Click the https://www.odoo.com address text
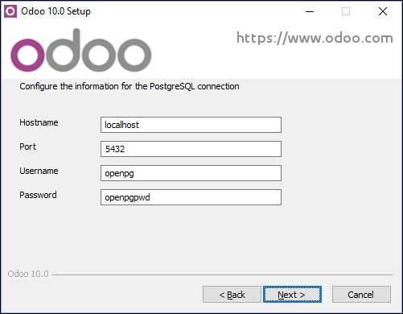The image size is (403, 314). [315, 38]
